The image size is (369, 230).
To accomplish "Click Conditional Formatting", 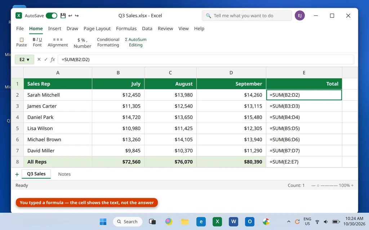I will [108, 42].
